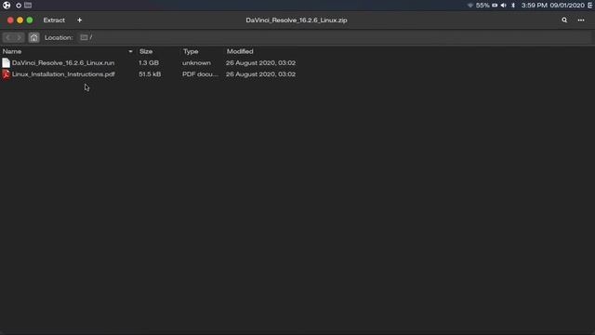Click the blank file icon of the .run file
This screenshot has height=335, width=595.
[7, 62]
